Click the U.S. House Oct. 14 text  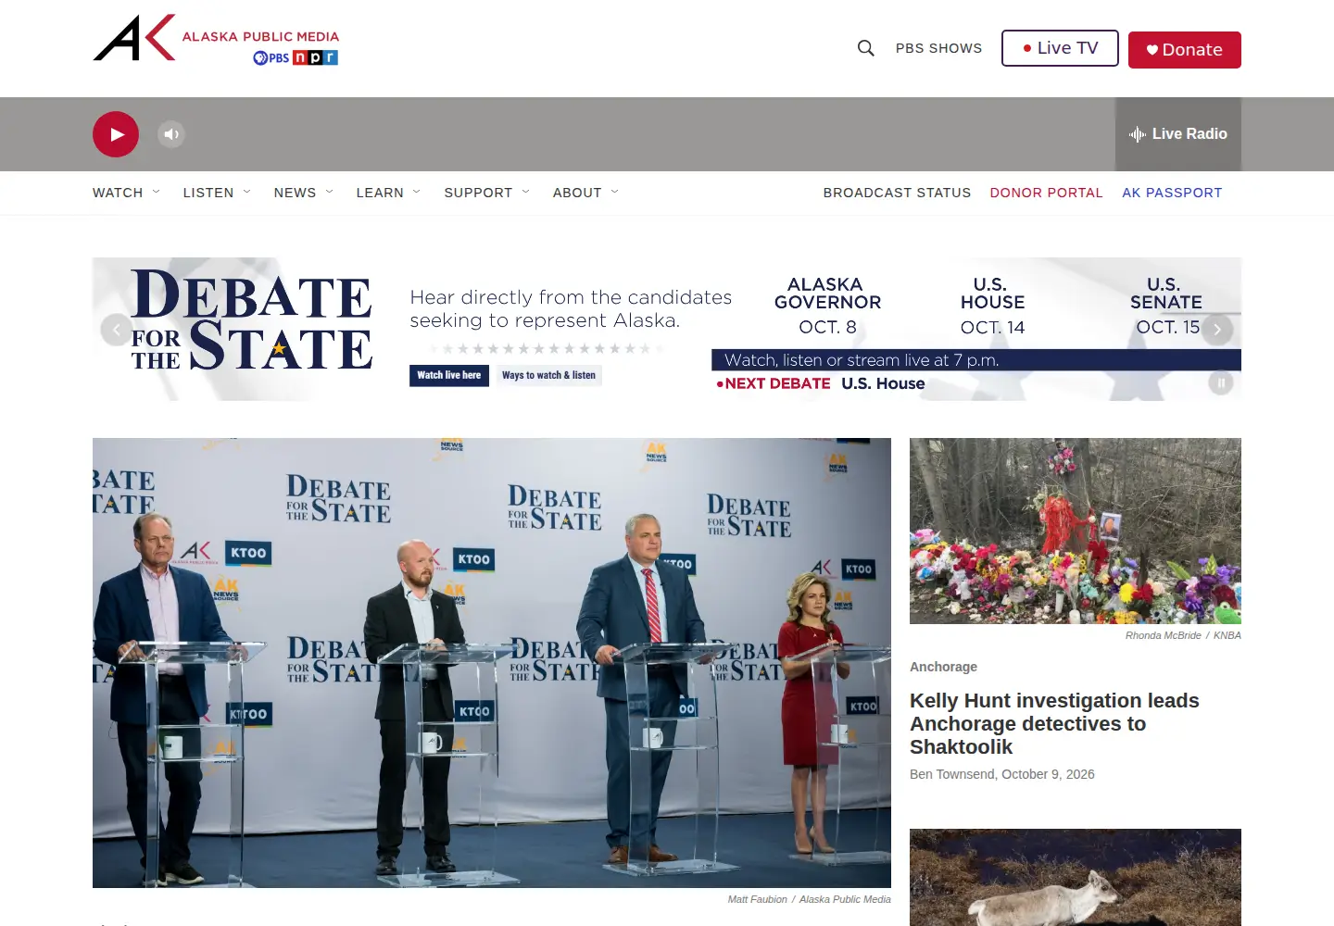pyautogui.click(x=992, y=306)
